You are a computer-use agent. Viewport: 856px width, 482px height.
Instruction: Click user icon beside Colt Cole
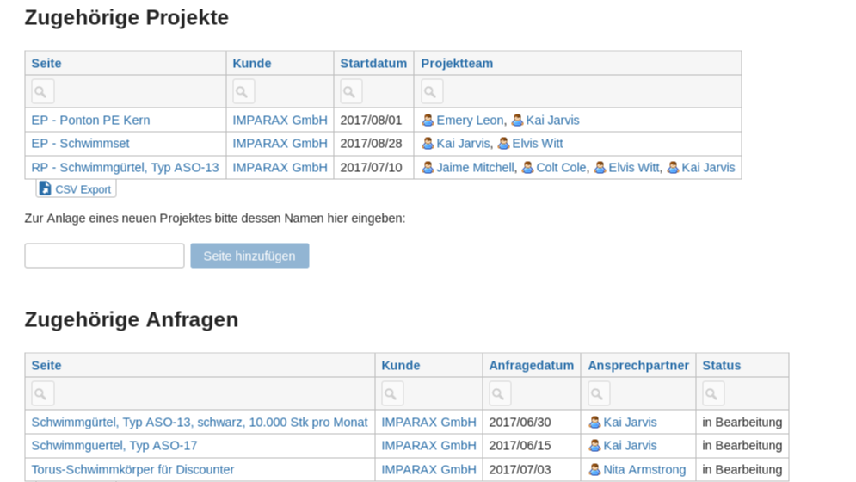527,168
